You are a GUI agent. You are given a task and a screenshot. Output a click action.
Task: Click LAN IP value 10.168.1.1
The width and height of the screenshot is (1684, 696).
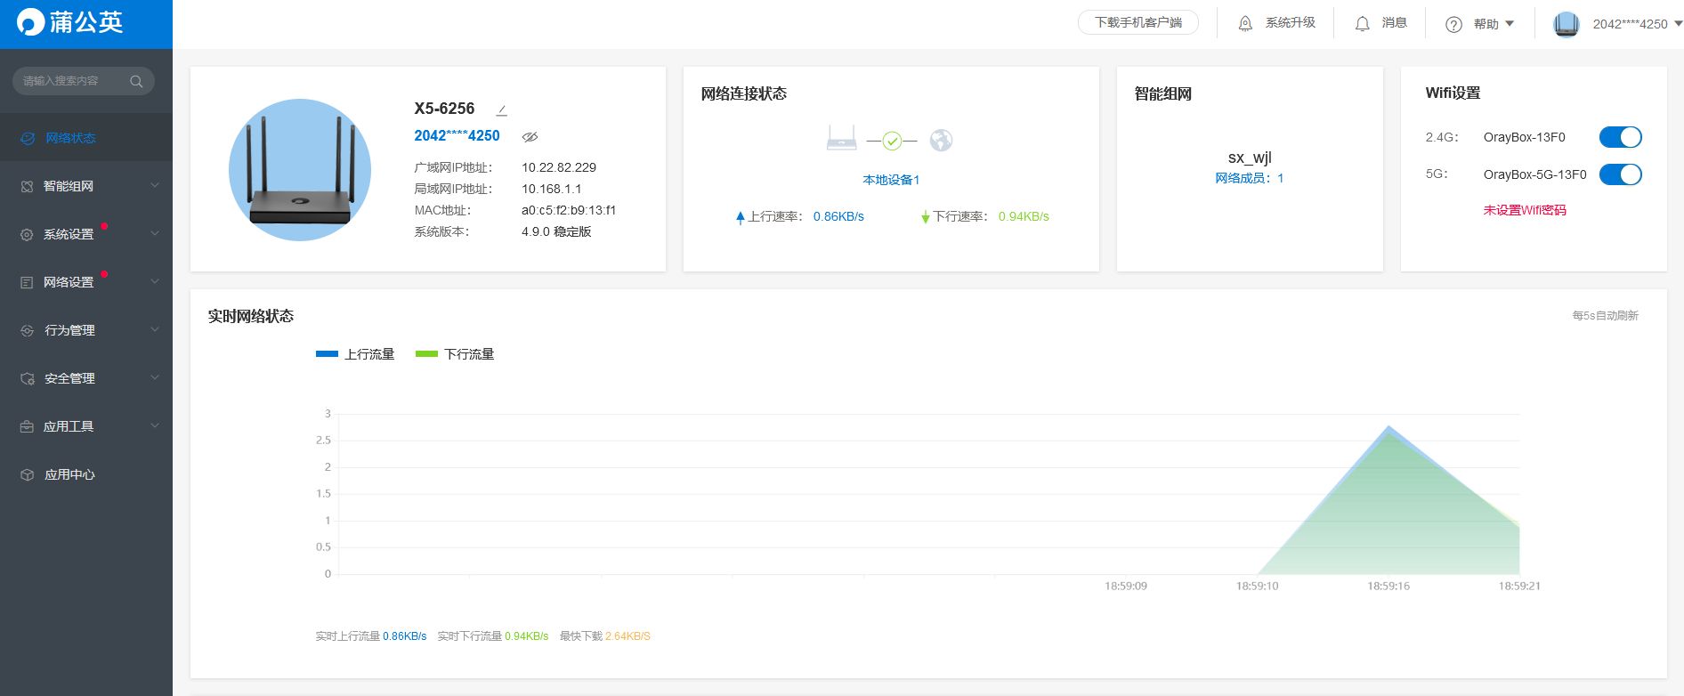click(552, 189)
